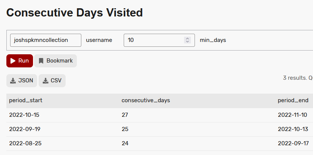313x155 pixels.
Task: Click the play triangle icon on Run
Action: point(13,61)
